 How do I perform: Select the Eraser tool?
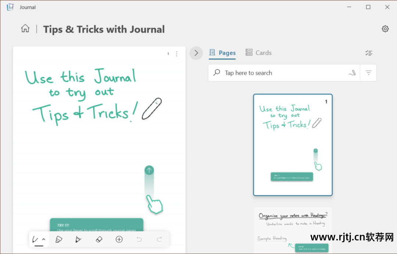click(x=99, y=239)
